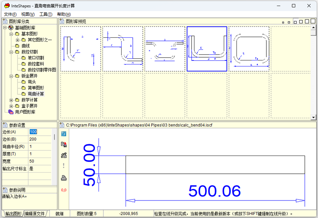Click the connected nodes toolbar icon
The height and width of the screenshot is (218, 318).
pos(64,155)
